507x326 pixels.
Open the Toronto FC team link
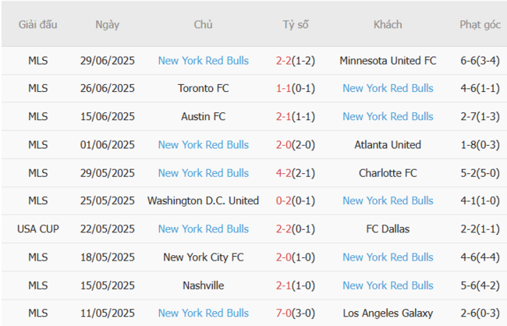tap(203, 88)
